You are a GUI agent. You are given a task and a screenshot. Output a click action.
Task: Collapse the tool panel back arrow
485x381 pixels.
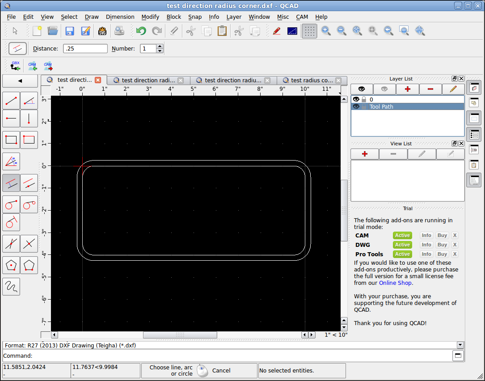point(20,81)
